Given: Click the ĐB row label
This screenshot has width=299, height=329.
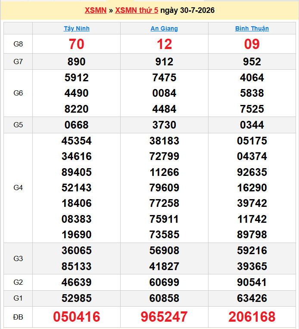Looking at the screenshot, I should 18,317.
